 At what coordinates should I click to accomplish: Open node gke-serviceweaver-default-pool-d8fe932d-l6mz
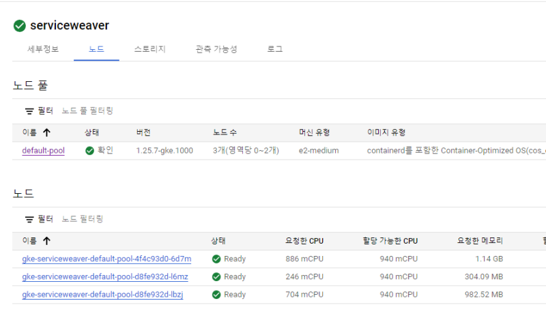[105, 277]
